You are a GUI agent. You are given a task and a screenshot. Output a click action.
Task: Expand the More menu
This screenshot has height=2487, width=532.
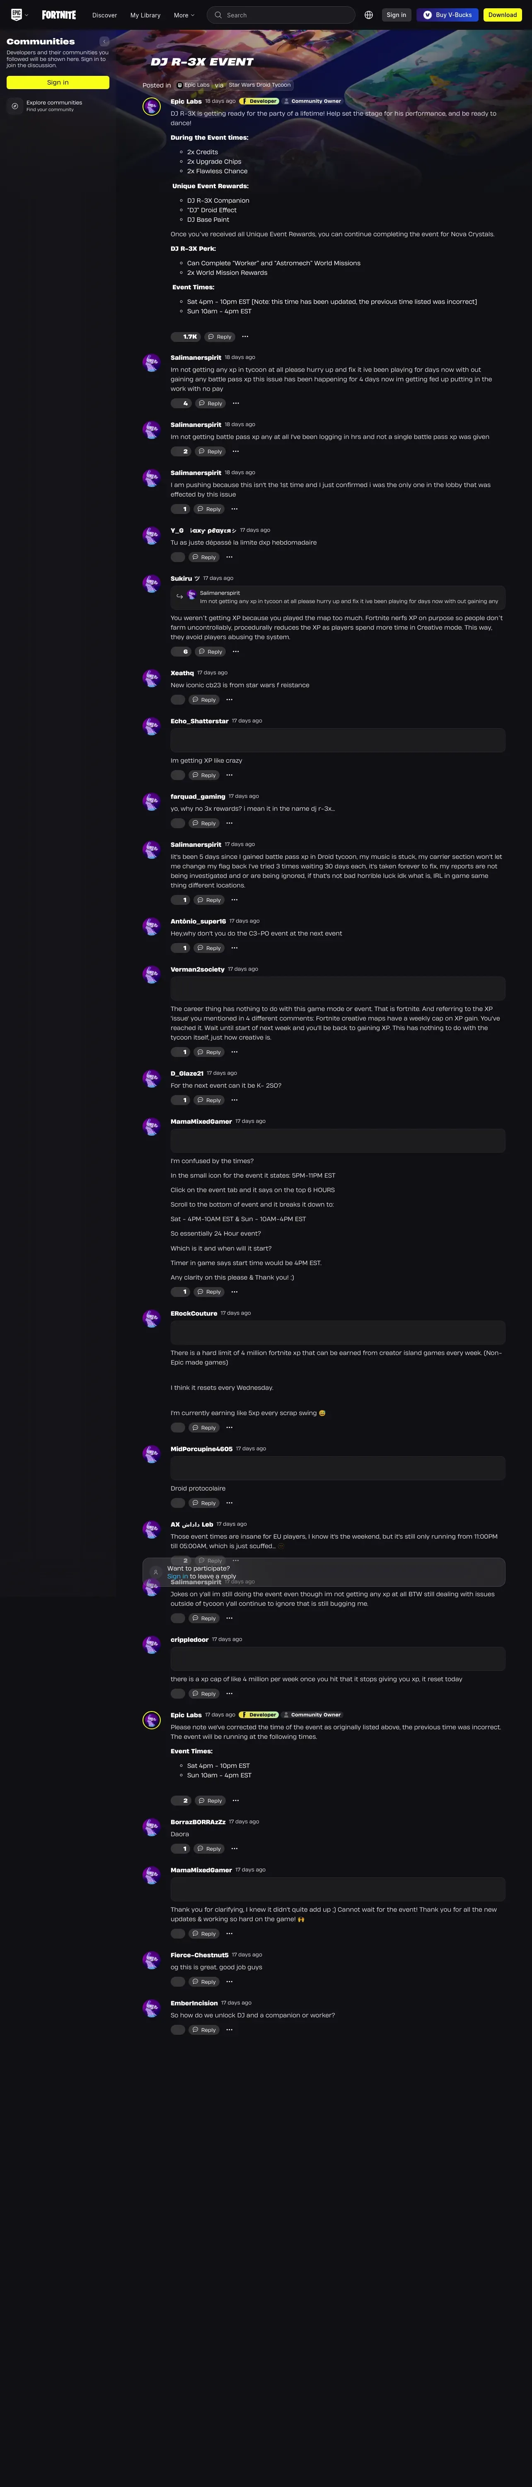pos(184,15)
